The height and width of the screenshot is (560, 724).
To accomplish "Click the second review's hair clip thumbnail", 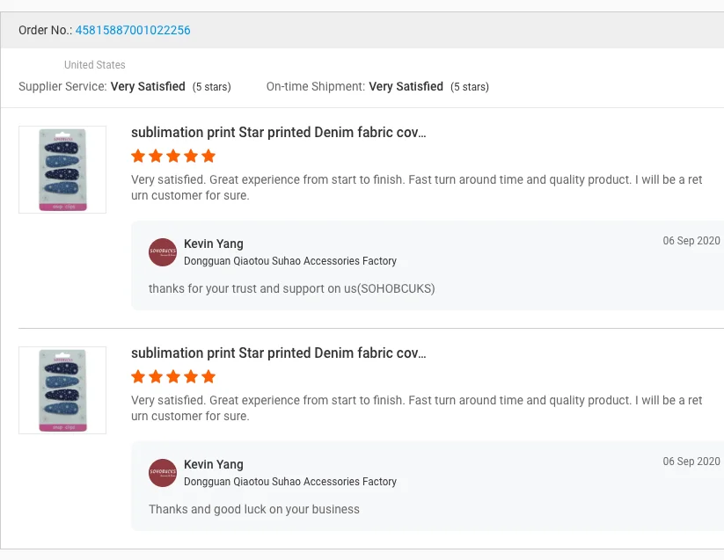I will [62, 390].
